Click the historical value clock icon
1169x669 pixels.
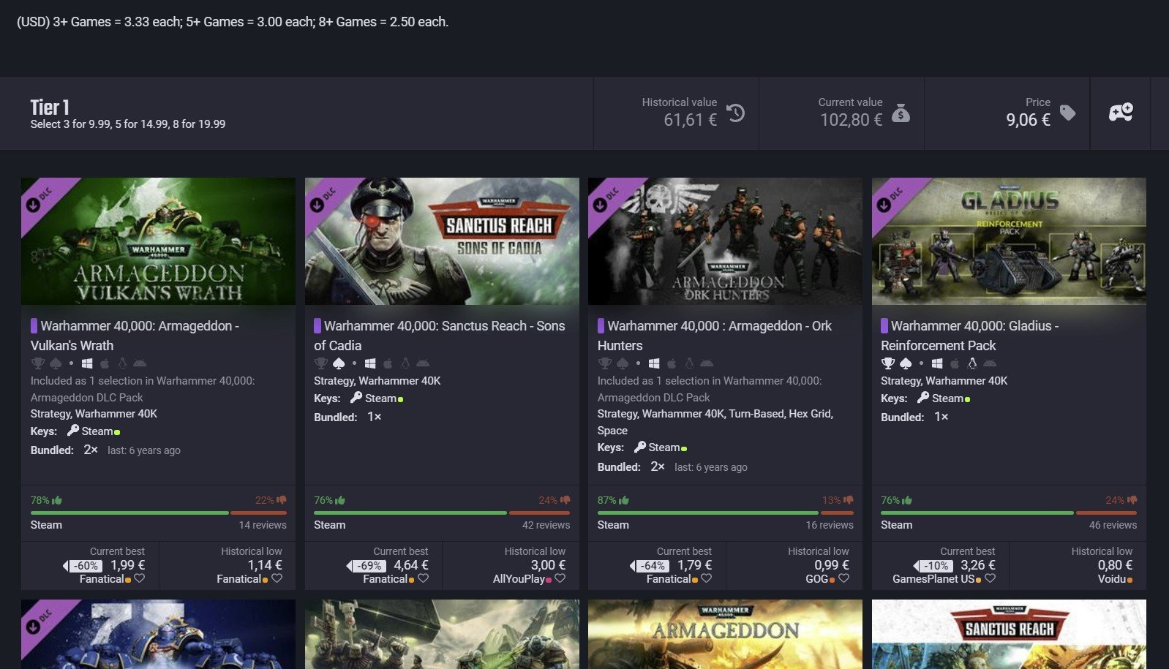click(x=735, y=113)
